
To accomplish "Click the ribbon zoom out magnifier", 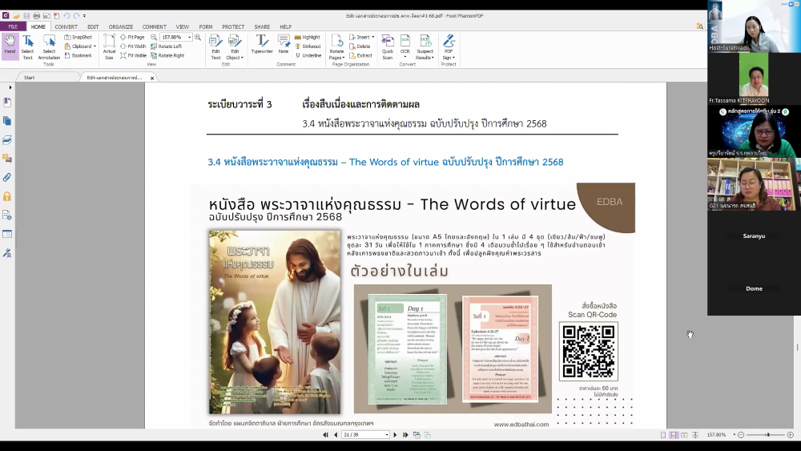I will point(154,38).
